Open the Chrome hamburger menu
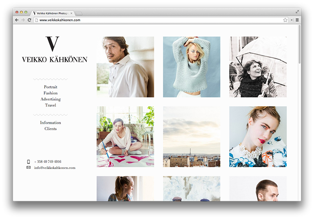The height and width of the screenshot is (219, 314). (297, 20)
